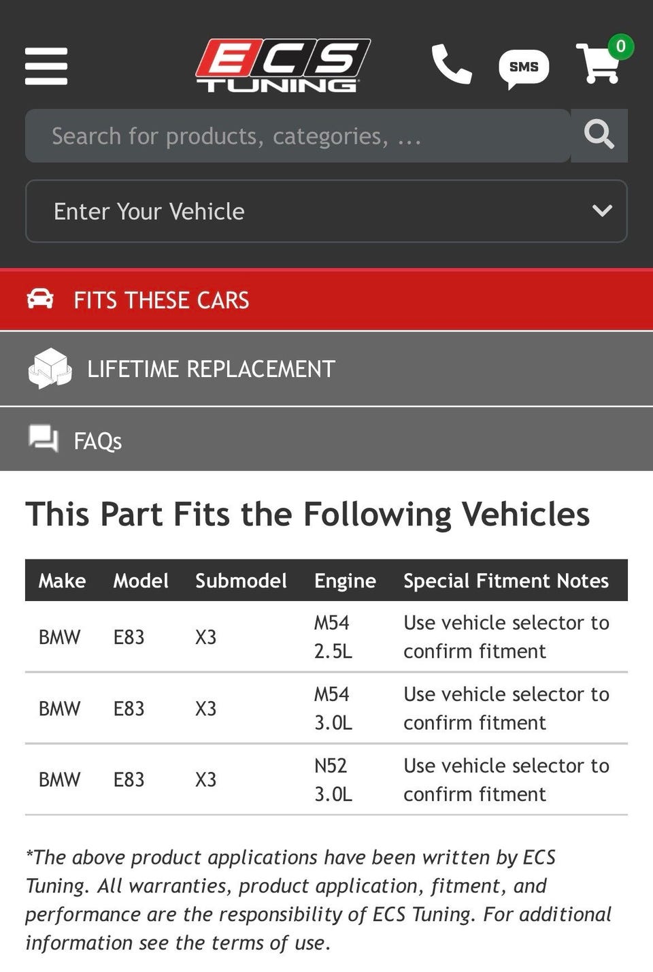Click the magnifying glass search button

[599, 135]
